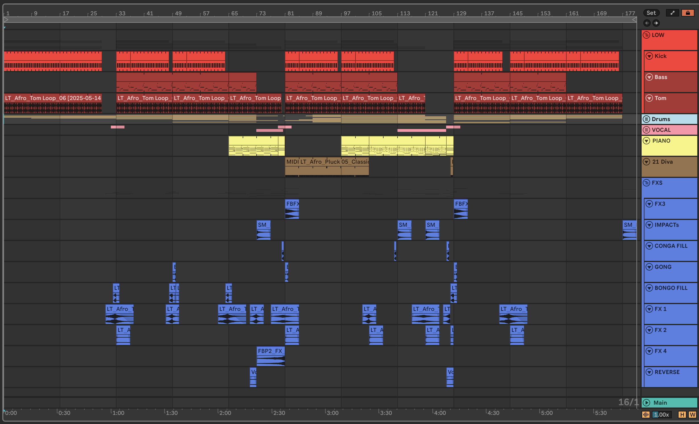Toggle the orange lock envelopes button
Viewport: 699px width, 424px height.
(688, 13)
